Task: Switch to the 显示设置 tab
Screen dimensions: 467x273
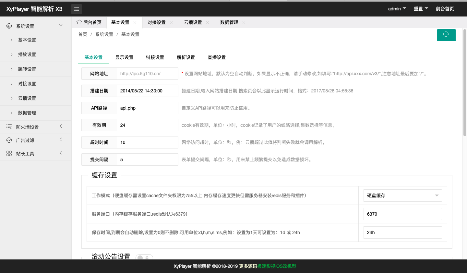Action: coord(124,57)
